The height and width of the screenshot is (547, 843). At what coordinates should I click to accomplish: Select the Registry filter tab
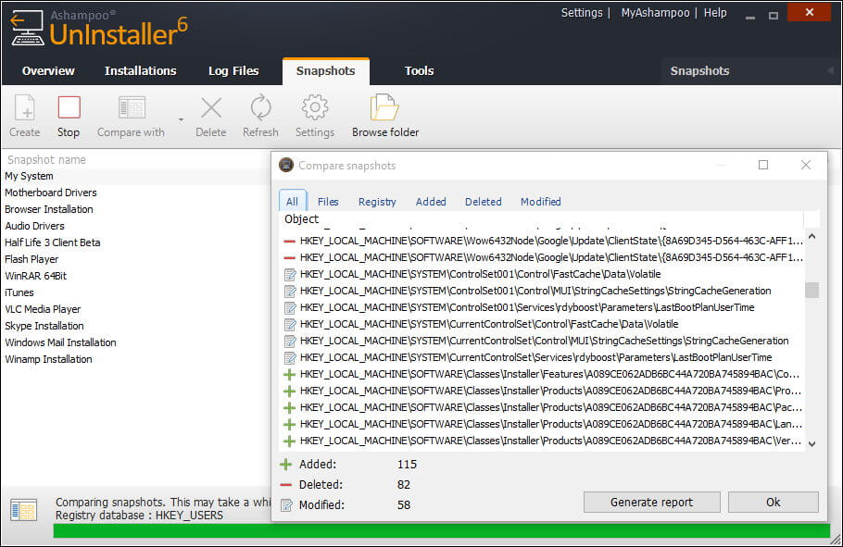377,202
